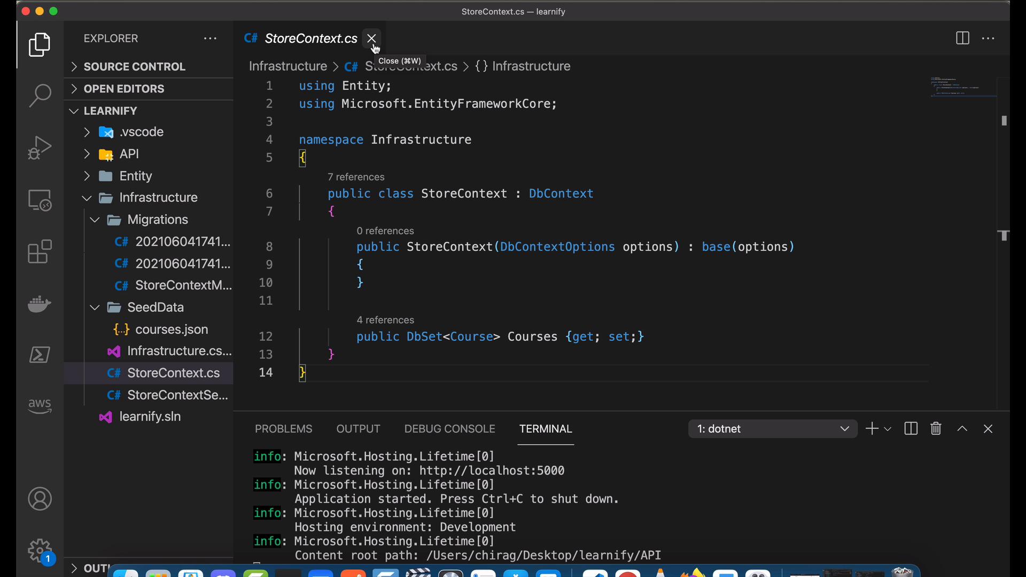The height and width of the screenshot is (577, 1026).
Task: Click the editor minimap preview
Action: coord(963,87)
